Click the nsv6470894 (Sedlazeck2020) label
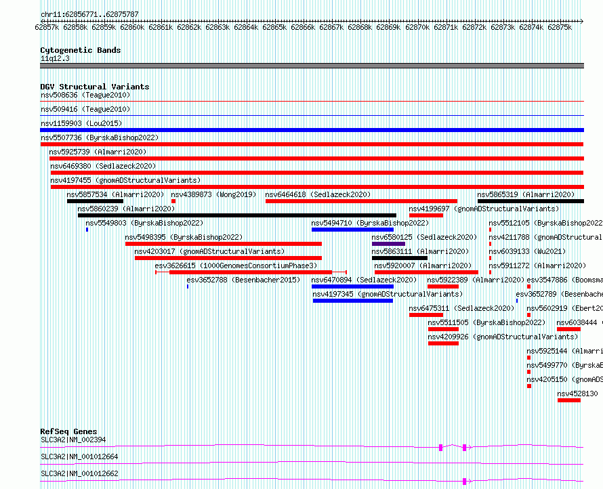603x489 pixels. click(364, 280)
